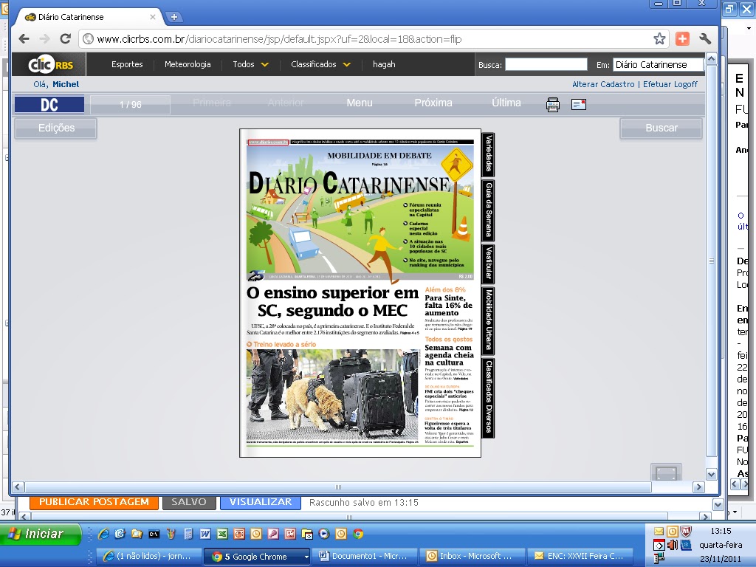
Task: Select the Variedades section tab
Action: [x=489, y=154]
